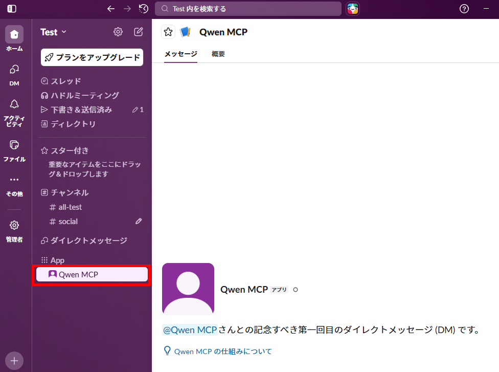Image resolution: width=499 pixels, height=372 pixels.
Task: Star the Qwen MCP conversation
Action: click(x=168, y=32)
